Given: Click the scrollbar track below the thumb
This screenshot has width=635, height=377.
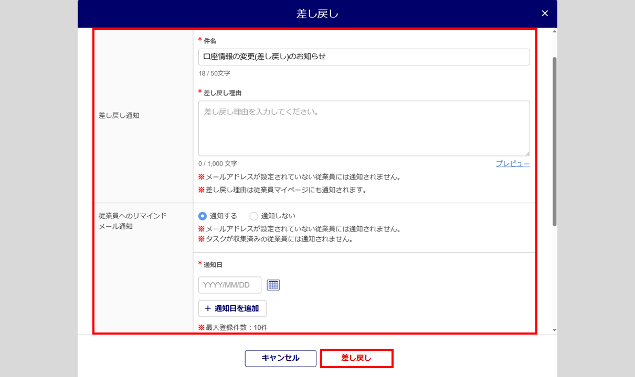Looking at the screenshot, I should [x=554, y=278].
